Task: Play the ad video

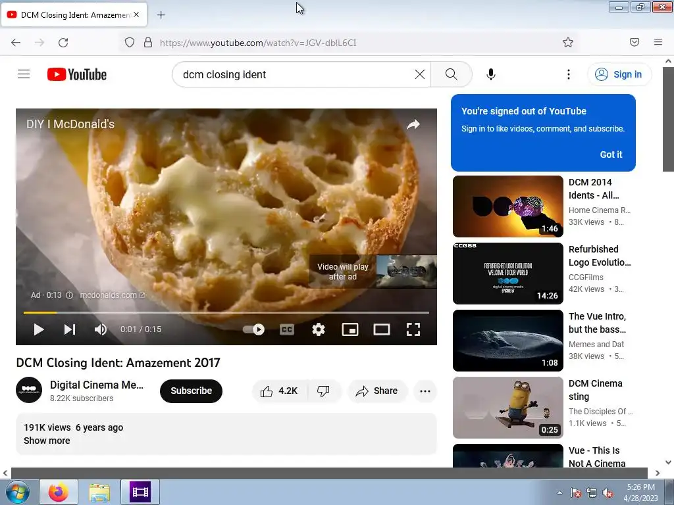Action: coord(39,329)
